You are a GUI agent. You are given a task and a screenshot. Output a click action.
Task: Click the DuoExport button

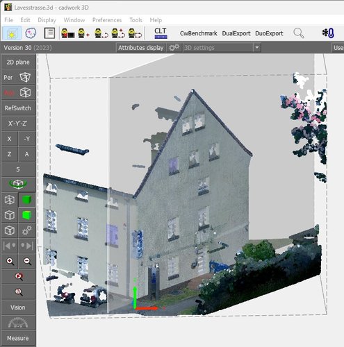click(269, 33)
